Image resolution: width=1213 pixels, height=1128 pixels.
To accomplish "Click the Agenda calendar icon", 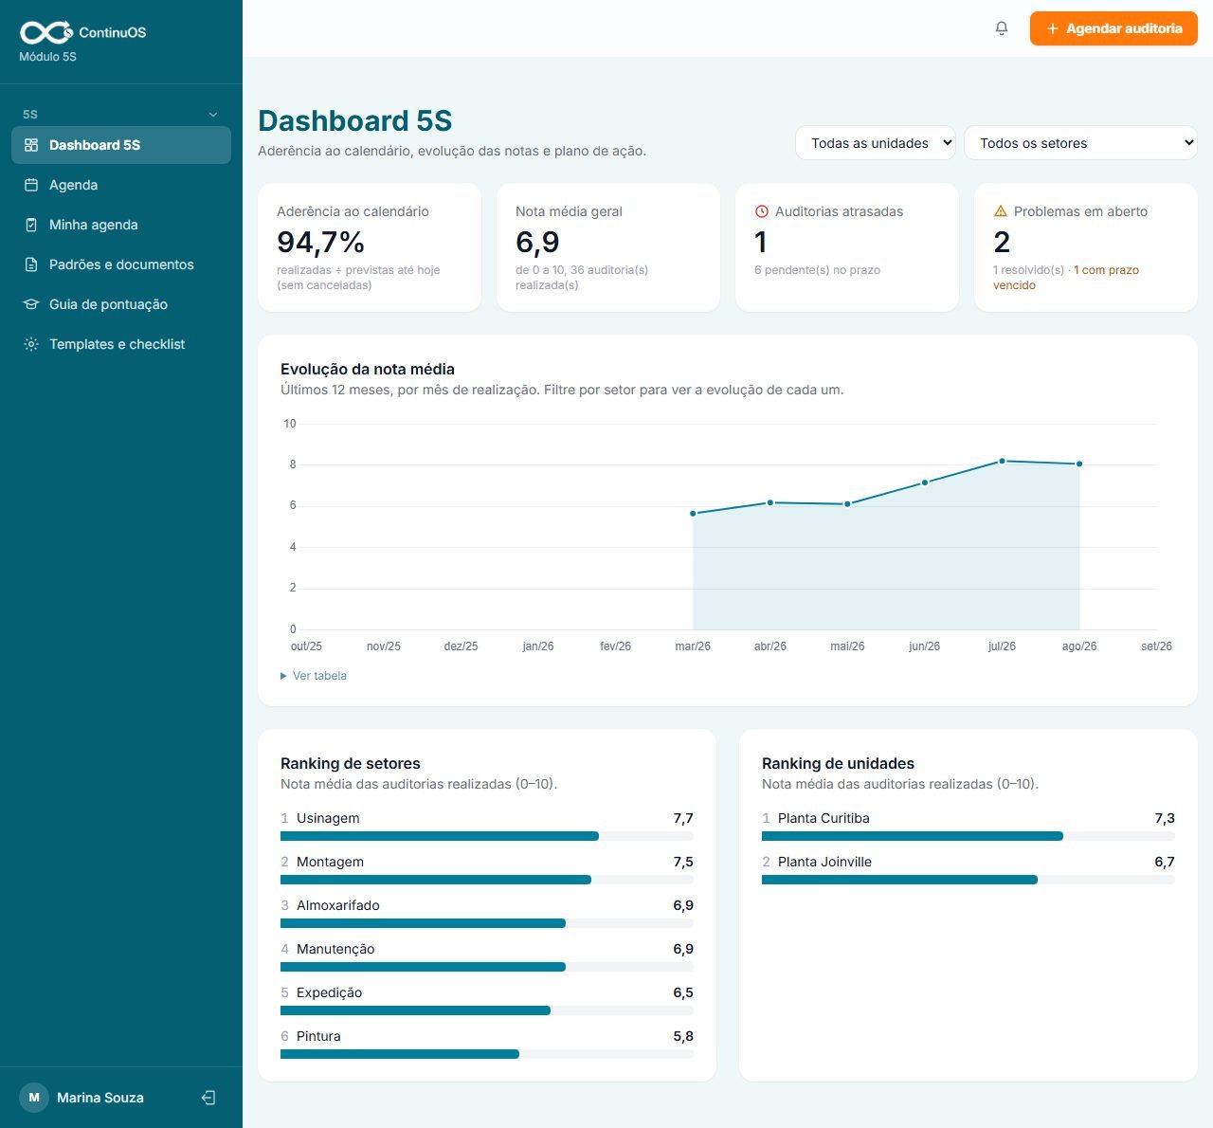I will (31, 185).
